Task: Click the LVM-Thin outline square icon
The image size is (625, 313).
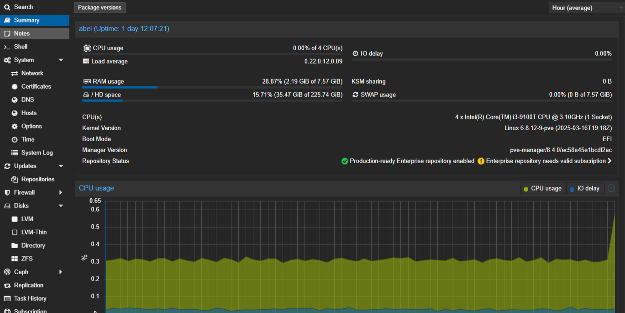Action: 15,232
